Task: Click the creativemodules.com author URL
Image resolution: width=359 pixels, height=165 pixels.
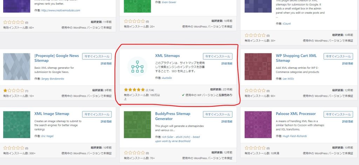Action: [x=60, y=10]
